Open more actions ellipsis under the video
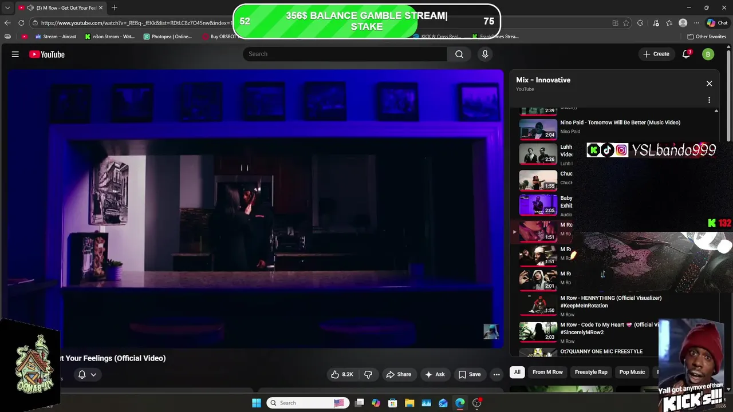The height and width of the screenshot is (412, 733). tap(496, 374)
